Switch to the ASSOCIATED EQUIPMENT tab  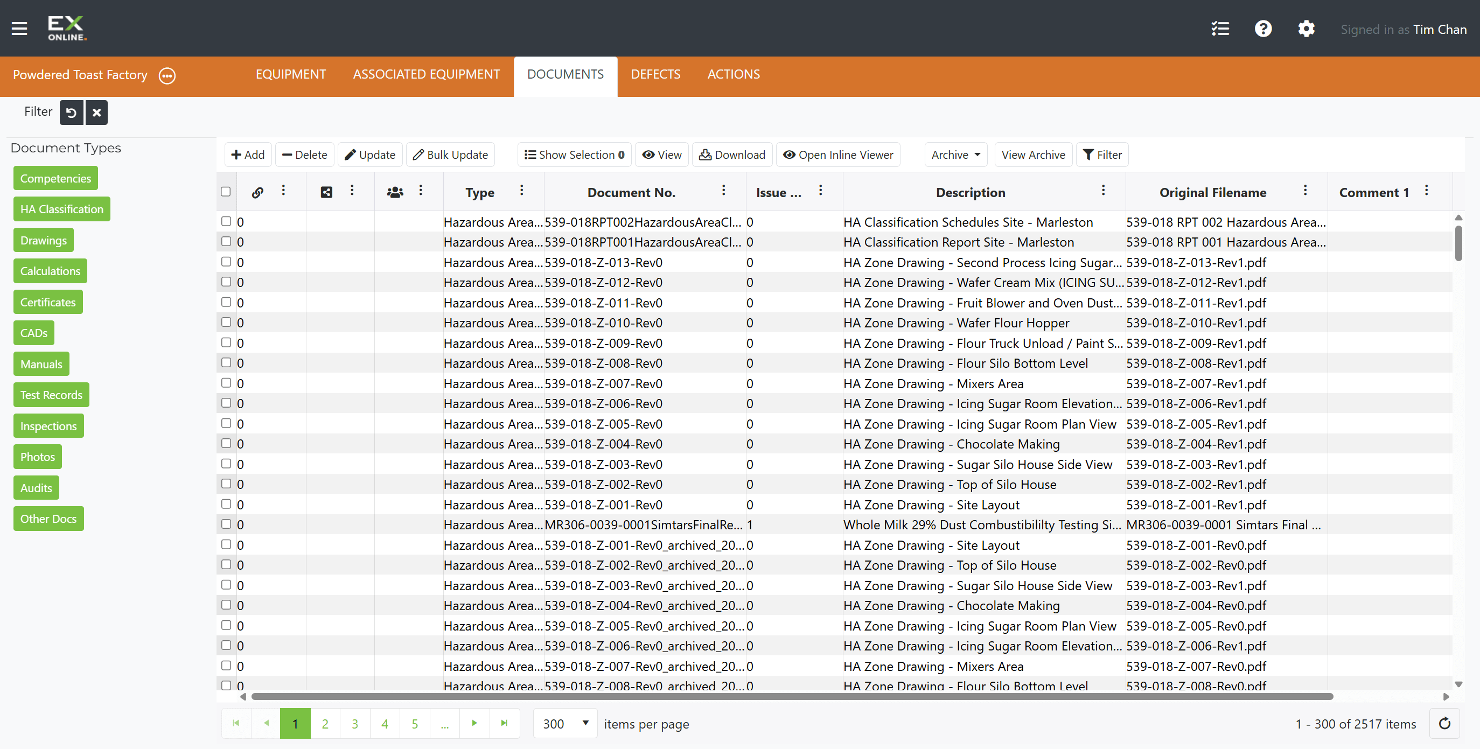coord(427,74)
